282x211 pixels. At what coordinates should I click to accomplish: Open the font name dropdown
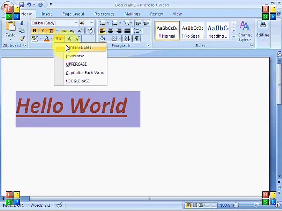coord(76,23)
